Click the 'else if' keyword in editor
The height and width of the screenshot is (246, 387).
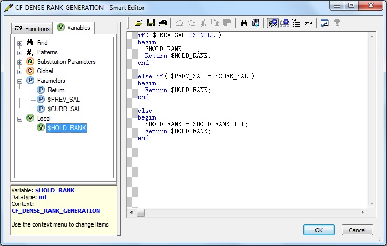[150, 76]
